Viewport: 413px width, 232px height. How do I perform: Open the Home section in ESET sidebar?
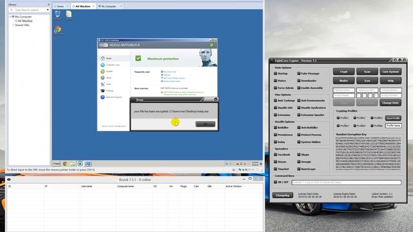tap(108, 59)
